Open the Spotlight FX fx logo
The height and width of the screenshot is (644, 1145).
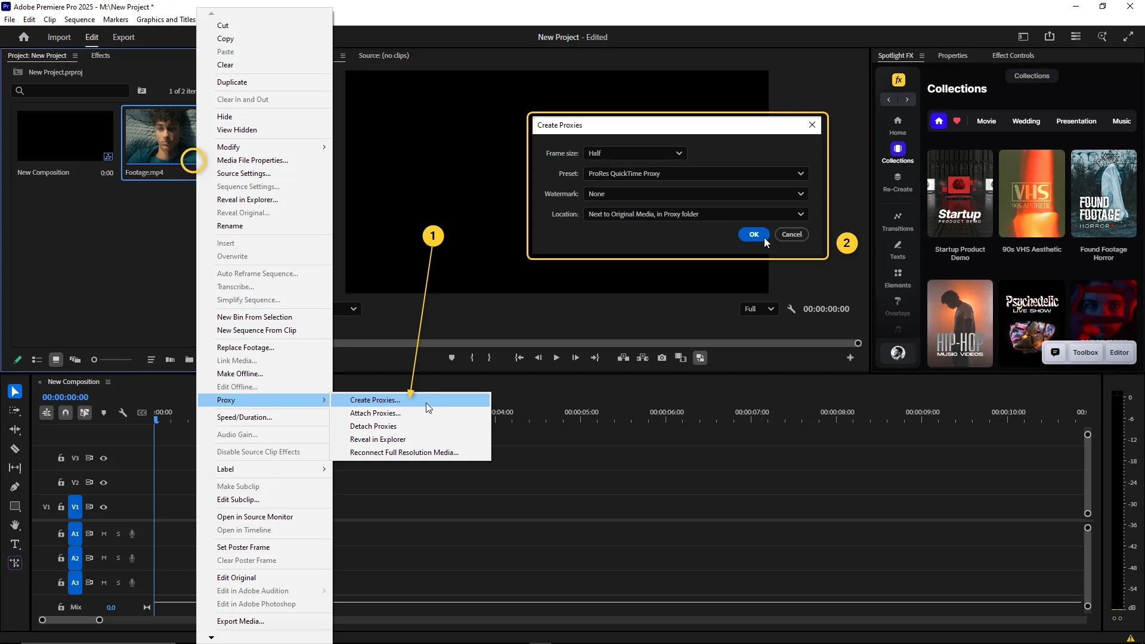(x=898, y=80)
